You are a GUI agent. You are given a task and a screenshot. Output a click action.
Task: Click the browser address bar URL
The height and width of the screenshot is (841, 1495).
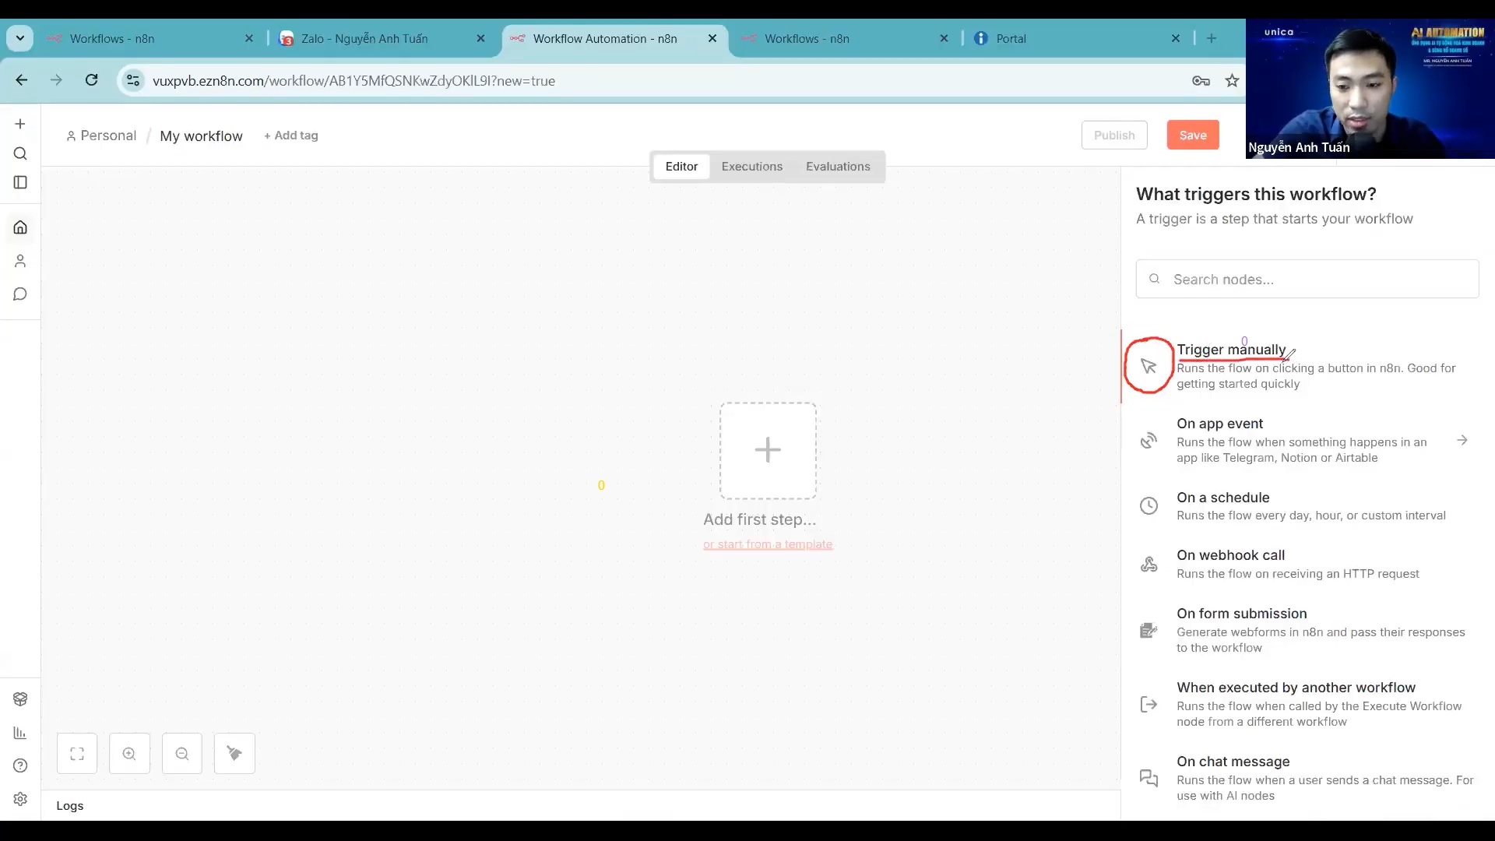[x=354, y=81]
